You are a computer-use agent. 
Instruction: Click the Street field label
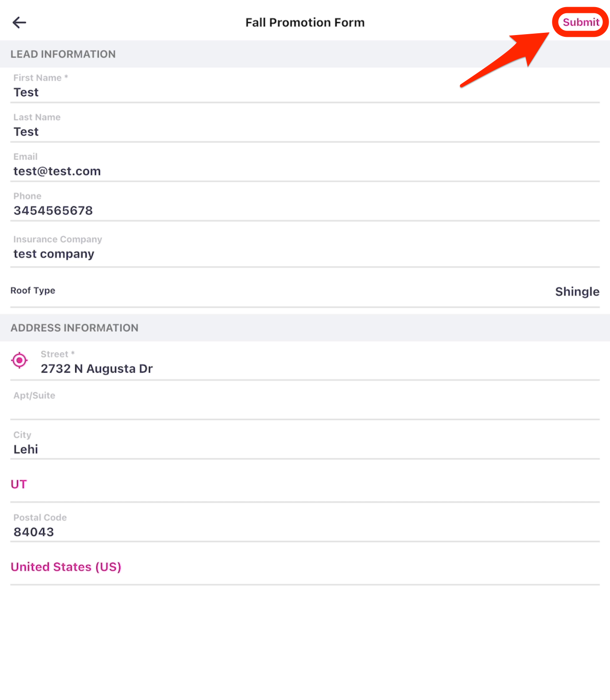click(x=55, y=354)
